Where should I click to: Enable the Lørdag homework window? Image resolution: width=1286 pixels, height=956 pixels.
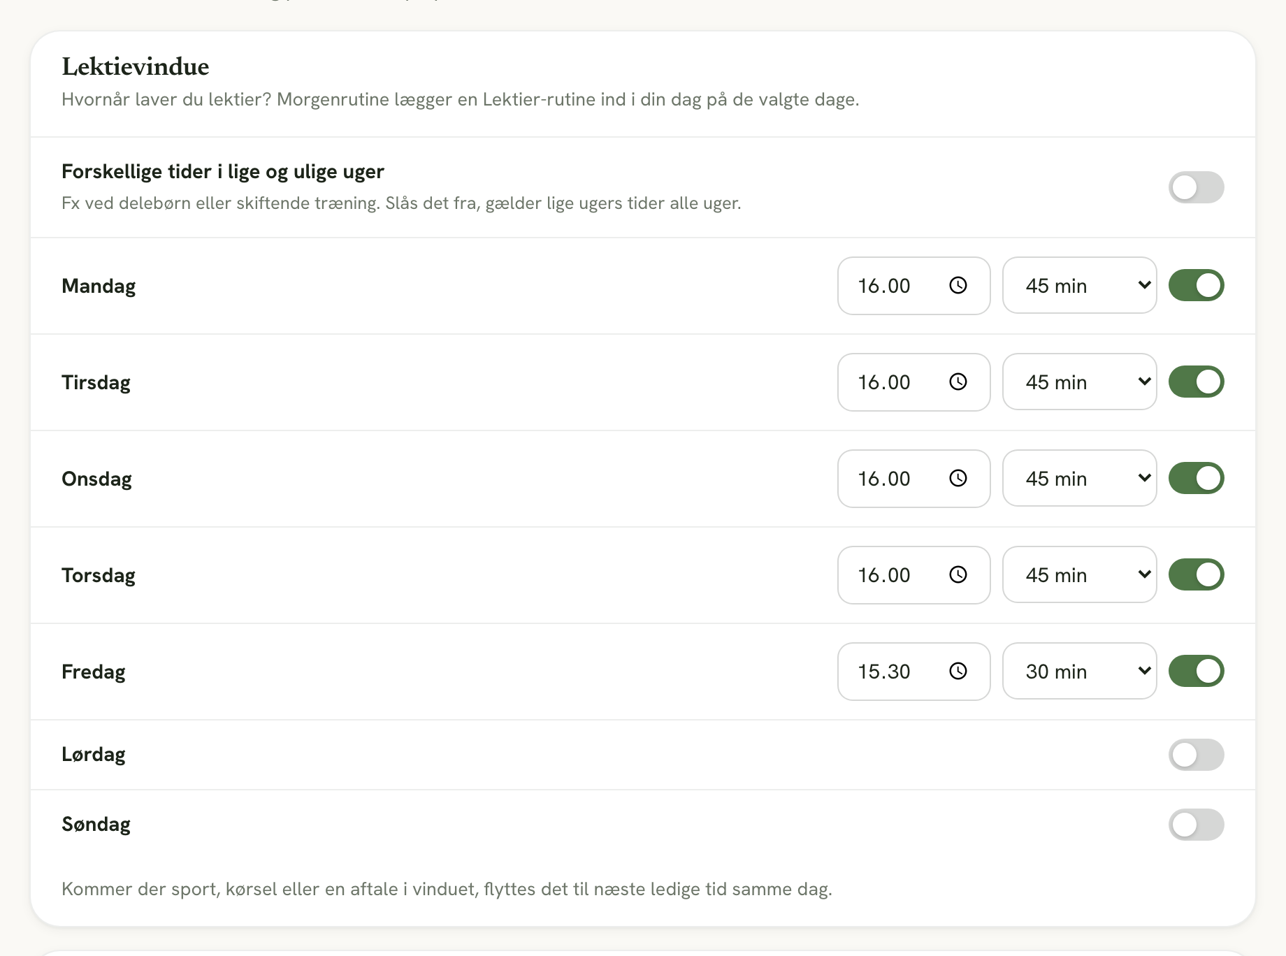tap(1196, 755)
